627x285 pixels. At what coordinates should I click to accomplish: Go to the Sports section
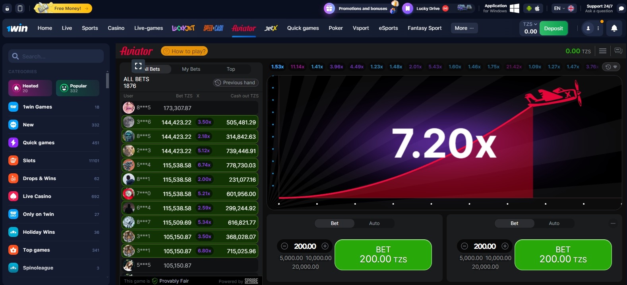point(90,28)
